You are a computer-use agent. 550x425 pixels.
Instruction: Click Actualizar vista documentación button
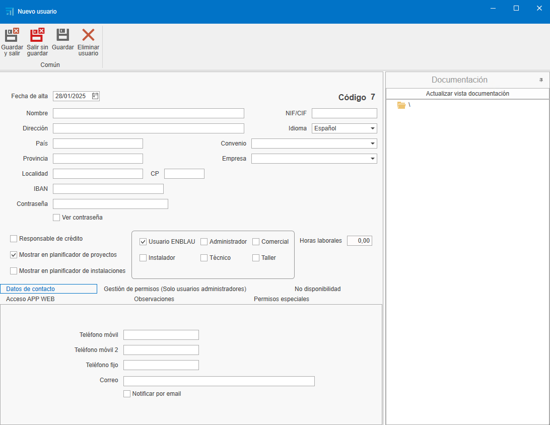[467, 94]
